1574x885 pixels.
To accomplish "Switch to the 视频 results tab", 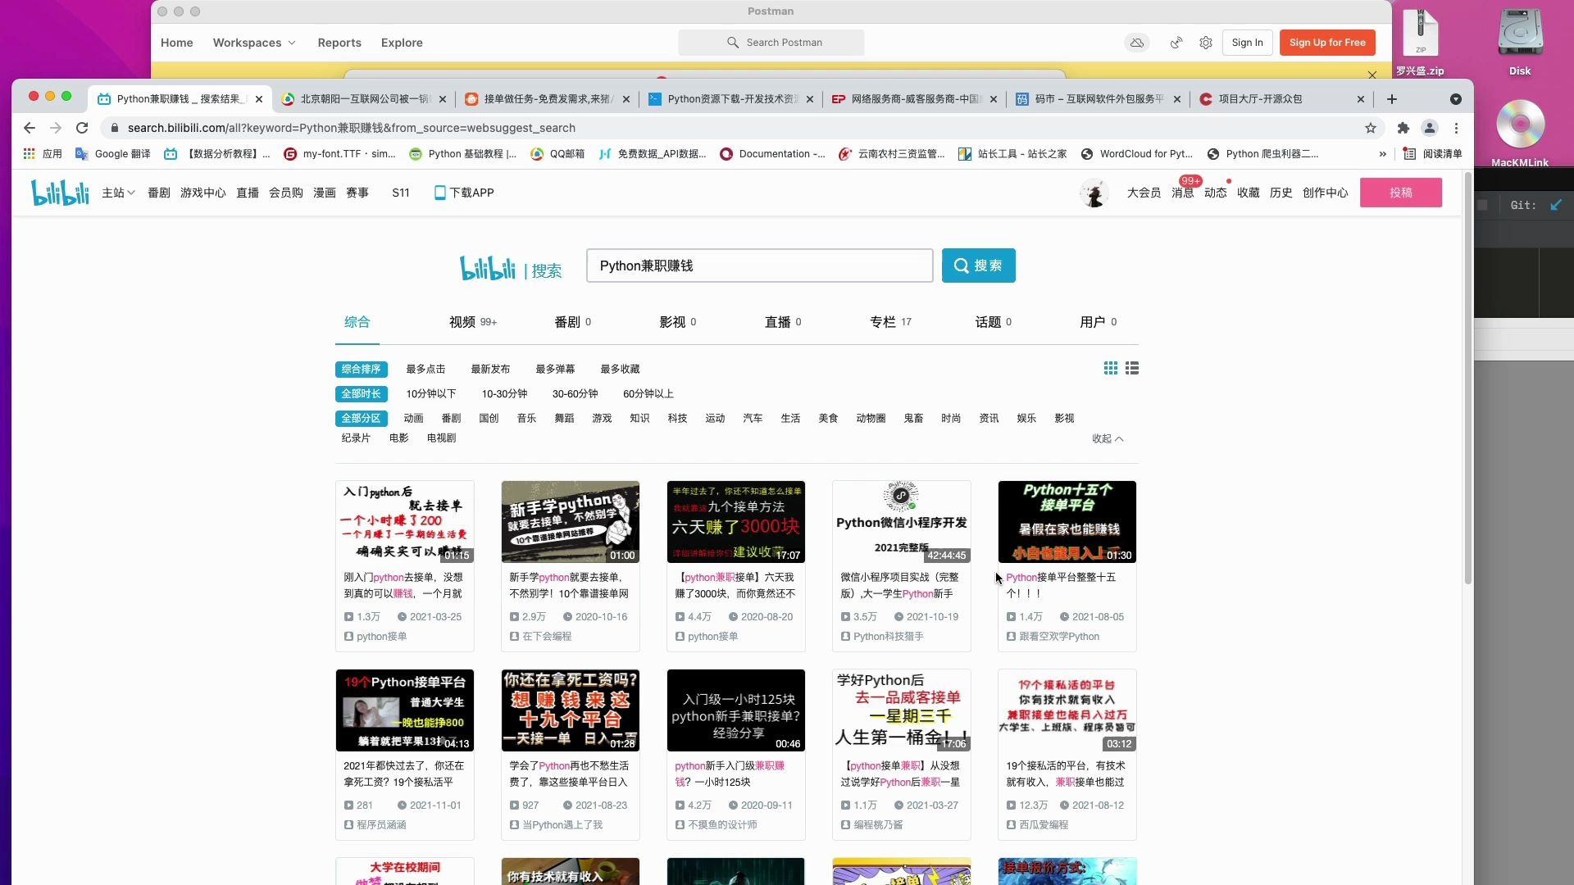I will click(464, 321).
